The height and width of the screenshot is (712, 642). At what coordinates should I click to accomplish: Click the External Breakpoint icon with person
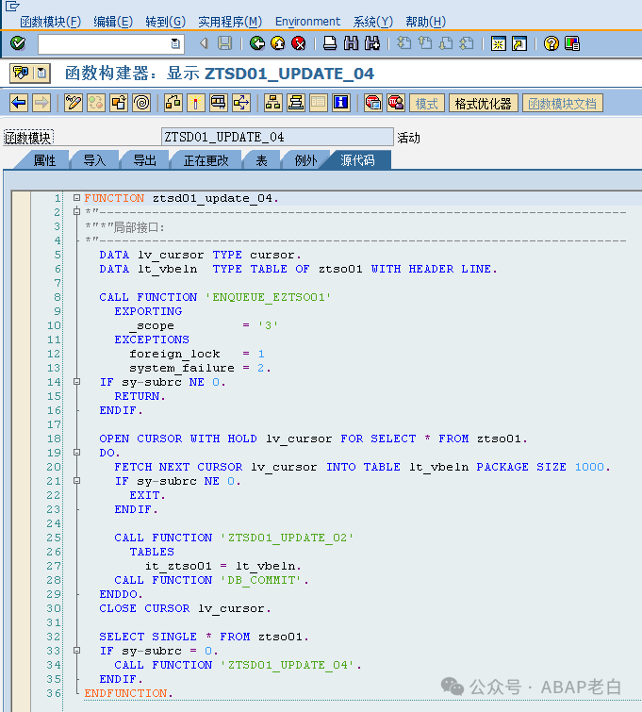(395, 103)
